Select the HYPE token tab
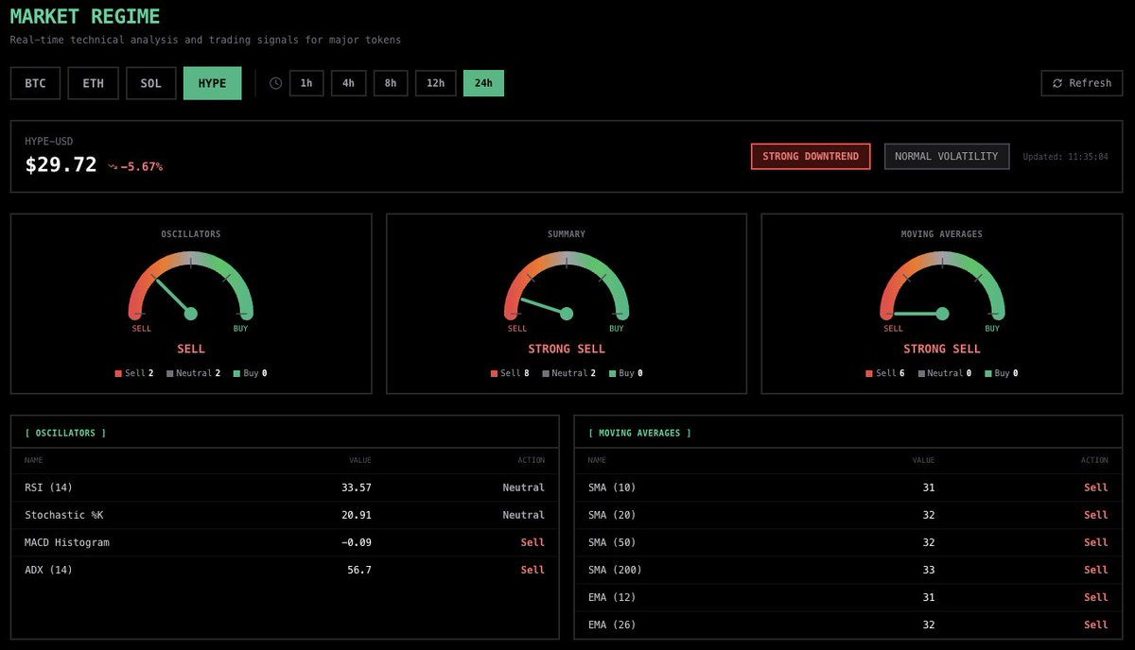 (213, 83)
